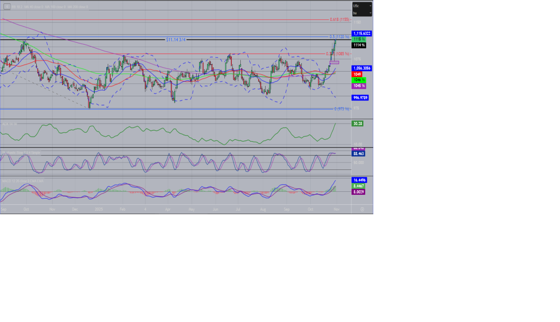Click the 0.618 (1155) Fibonacci level label

[340, 19]
